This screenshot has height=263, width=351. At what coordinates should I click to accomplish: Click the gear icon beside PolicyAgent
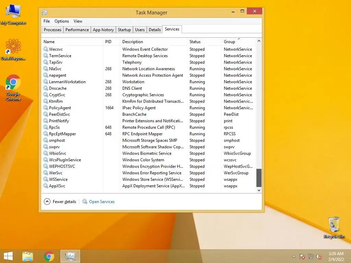[x=46, y=107]
